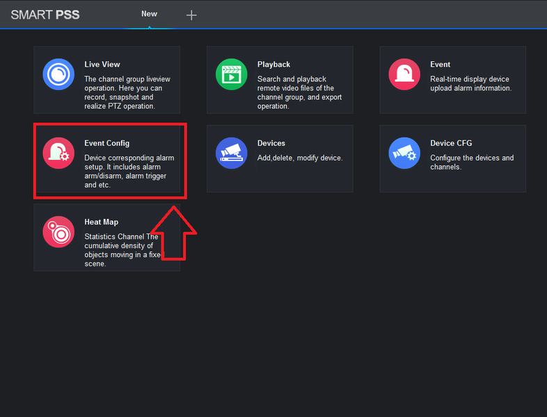
Task: Click the SMART PSS logo
Action: pyautogui.click(x=45, y=15)
